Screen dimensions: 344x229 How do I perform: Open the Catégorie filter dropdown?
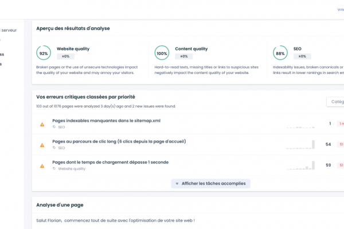(x=335, y=102)
